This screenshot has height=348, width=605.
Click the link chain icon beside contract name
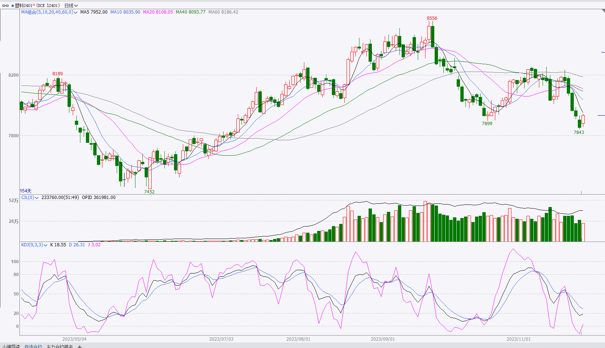(x=6, y=6)
